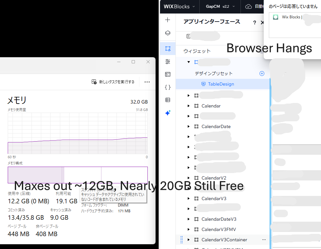
Task: Expand the CalendarV3Container widget
Action: [189, 240]
